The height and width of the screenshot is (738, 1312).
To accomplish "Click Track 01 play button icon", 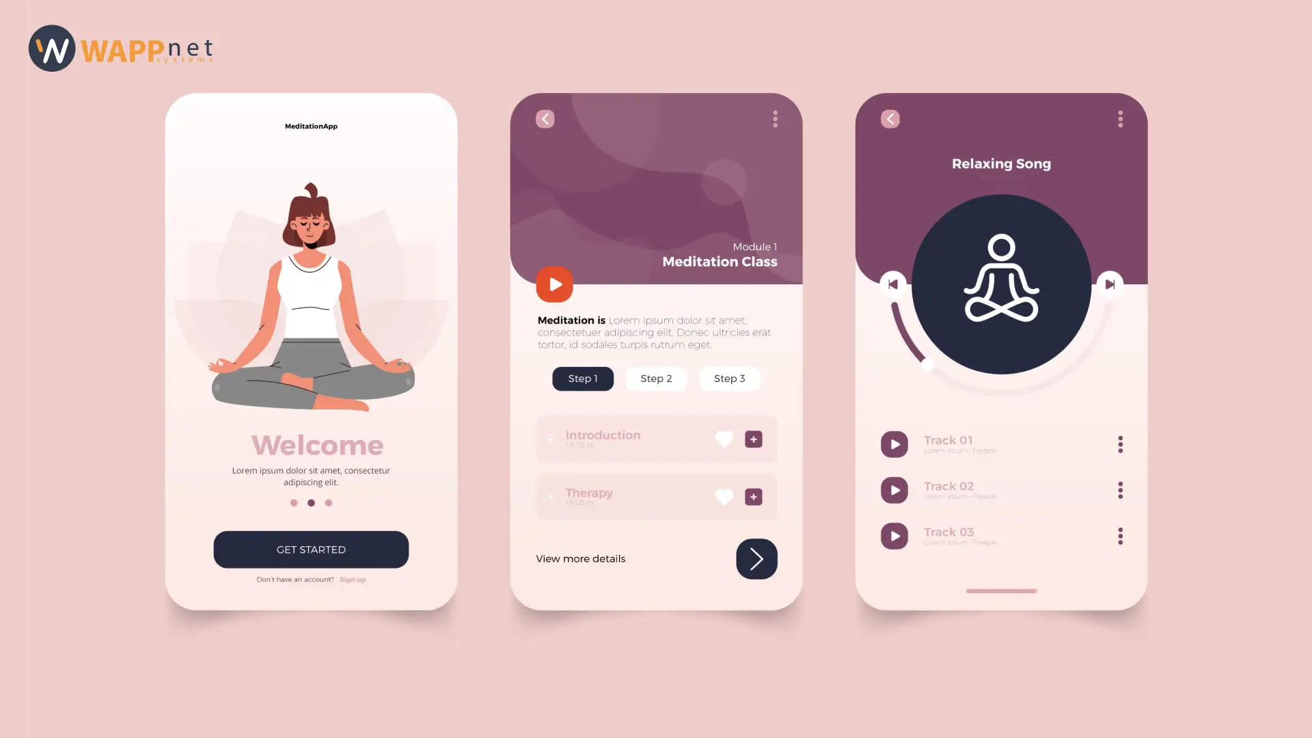I will [x=893, y=443].
